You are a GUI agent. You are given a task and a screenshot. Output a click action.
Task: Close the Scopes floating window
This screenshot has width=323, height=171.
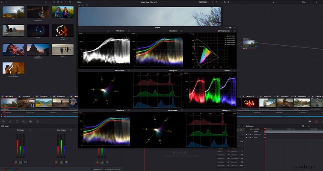(x=80, y=28)
